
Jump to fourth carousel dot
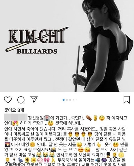coord(73,100)
